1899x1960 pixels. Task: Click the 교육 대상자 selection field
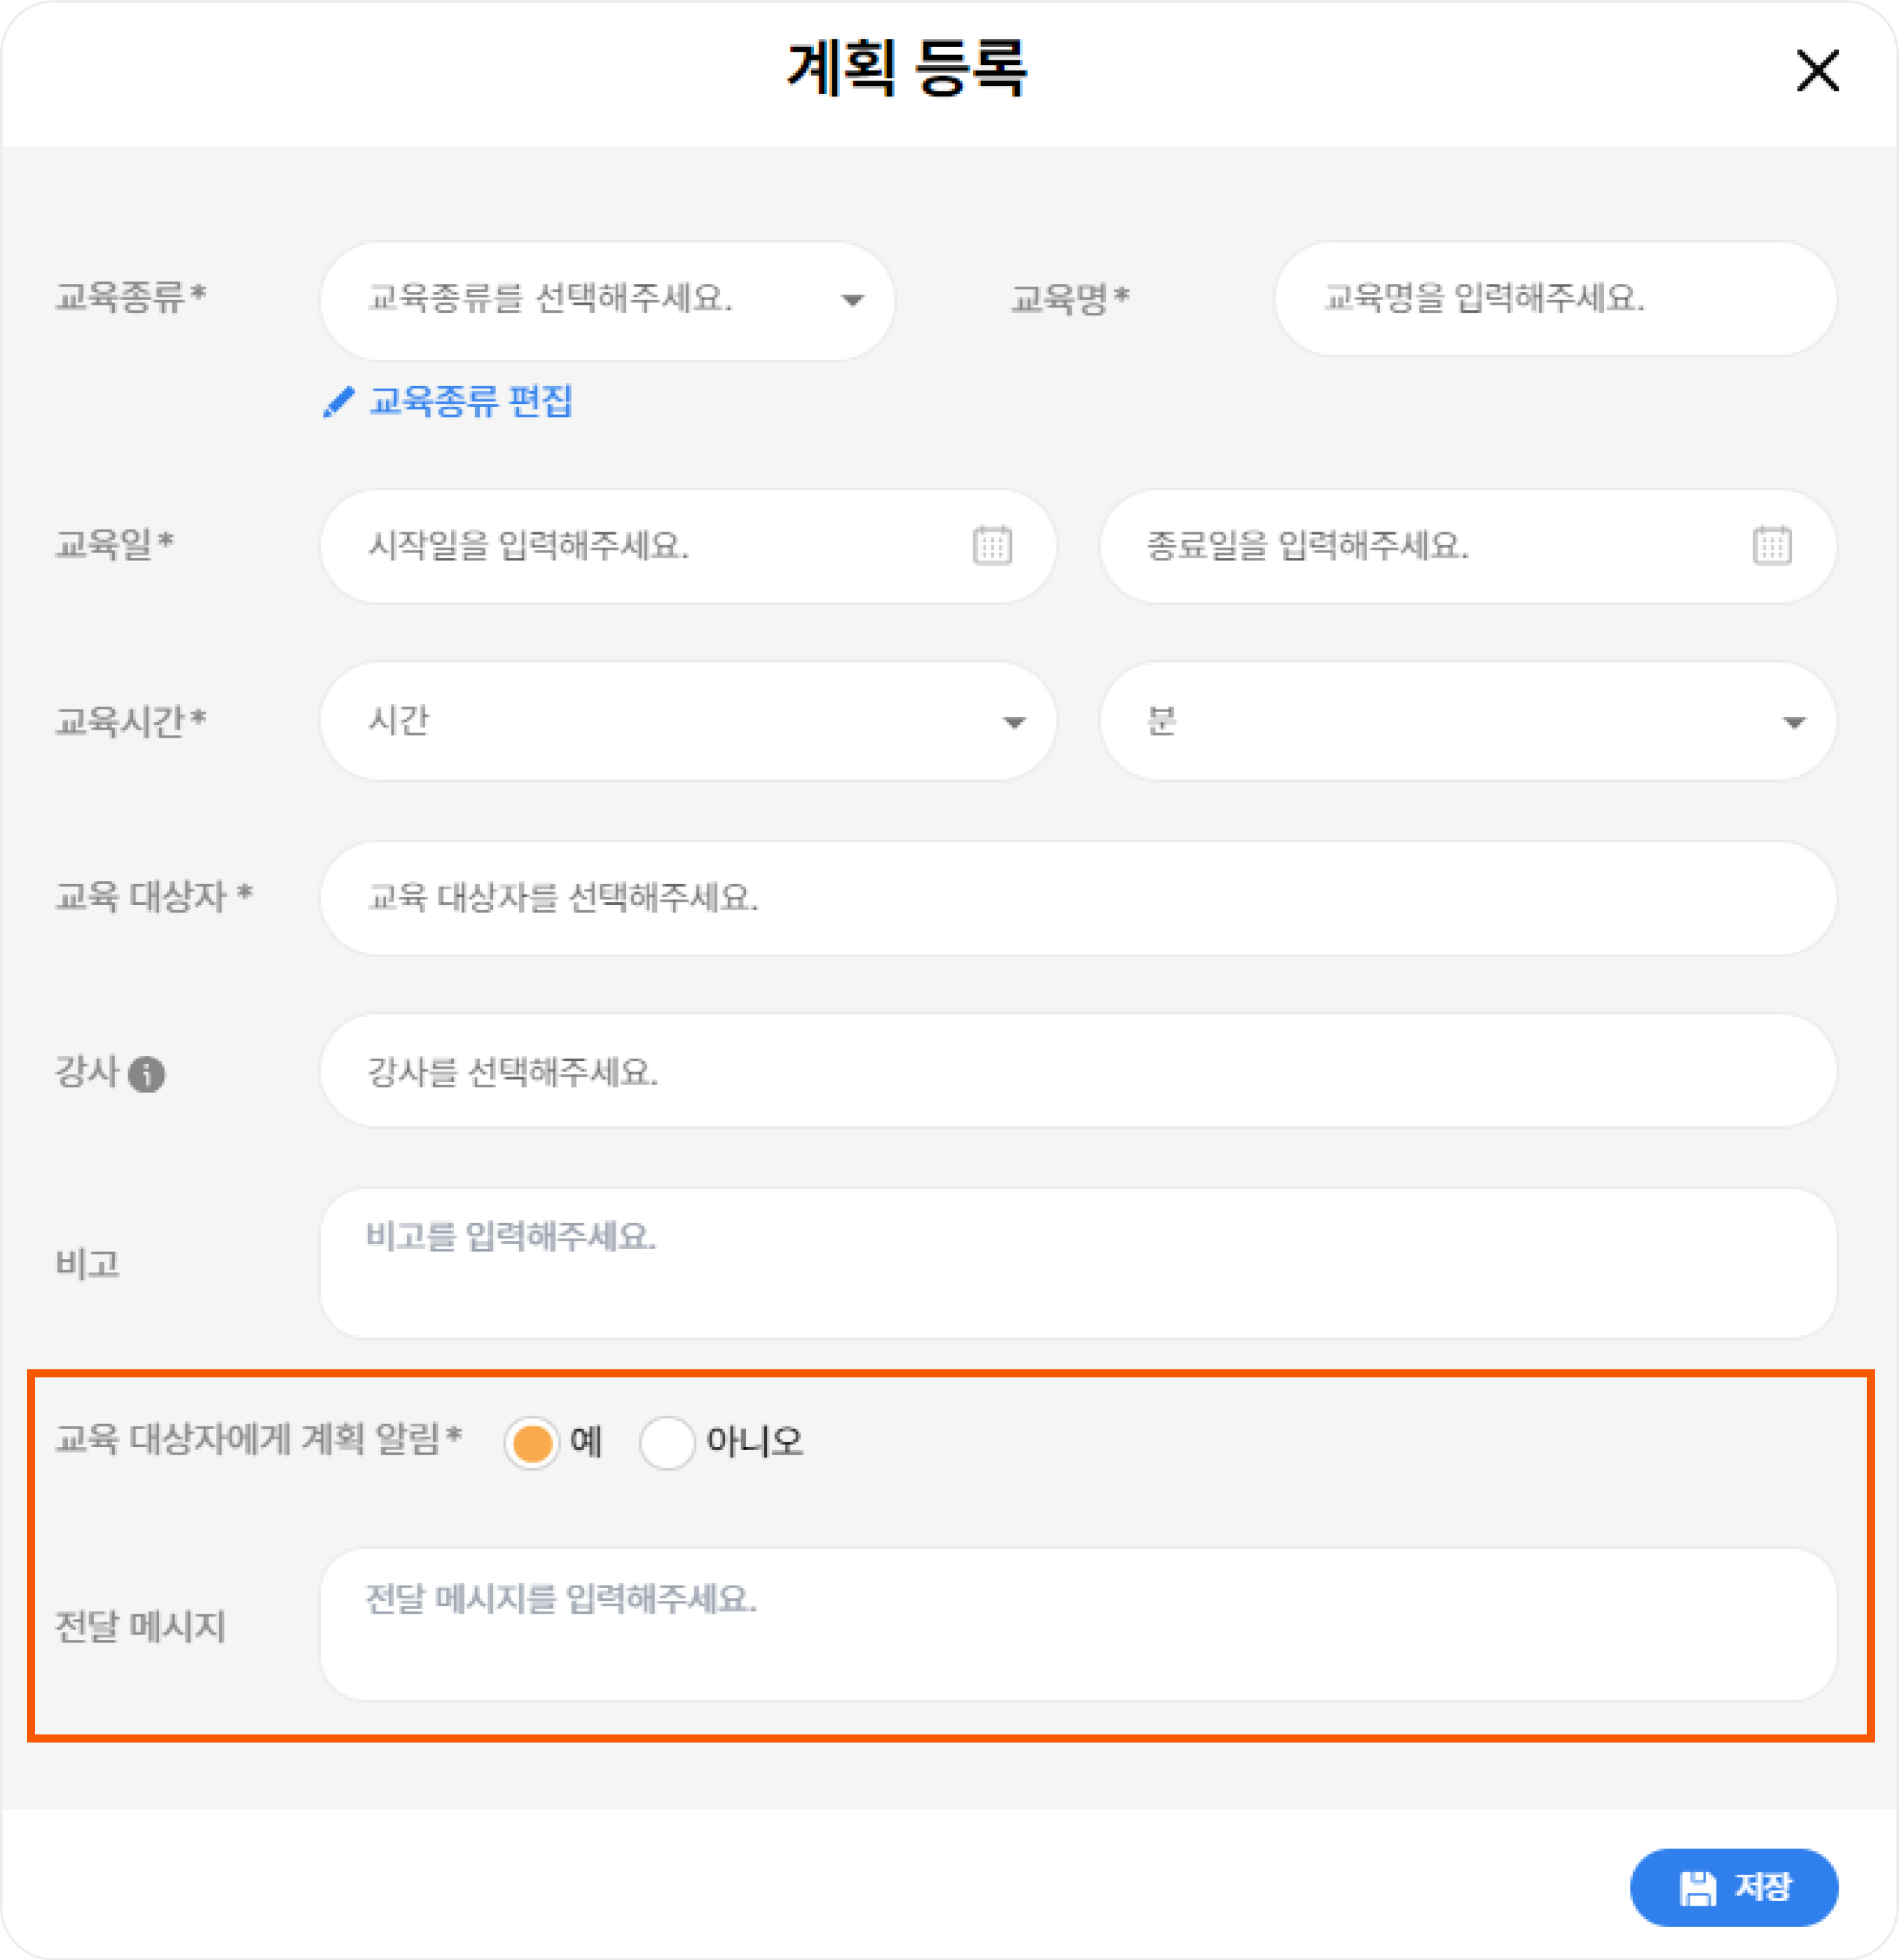click(x=1078, y=898)
